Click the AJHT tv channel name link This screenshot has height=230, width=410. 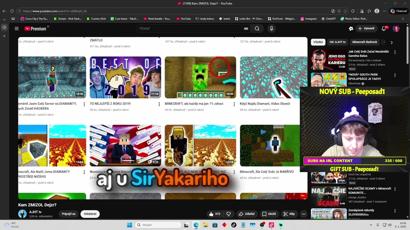35,212
